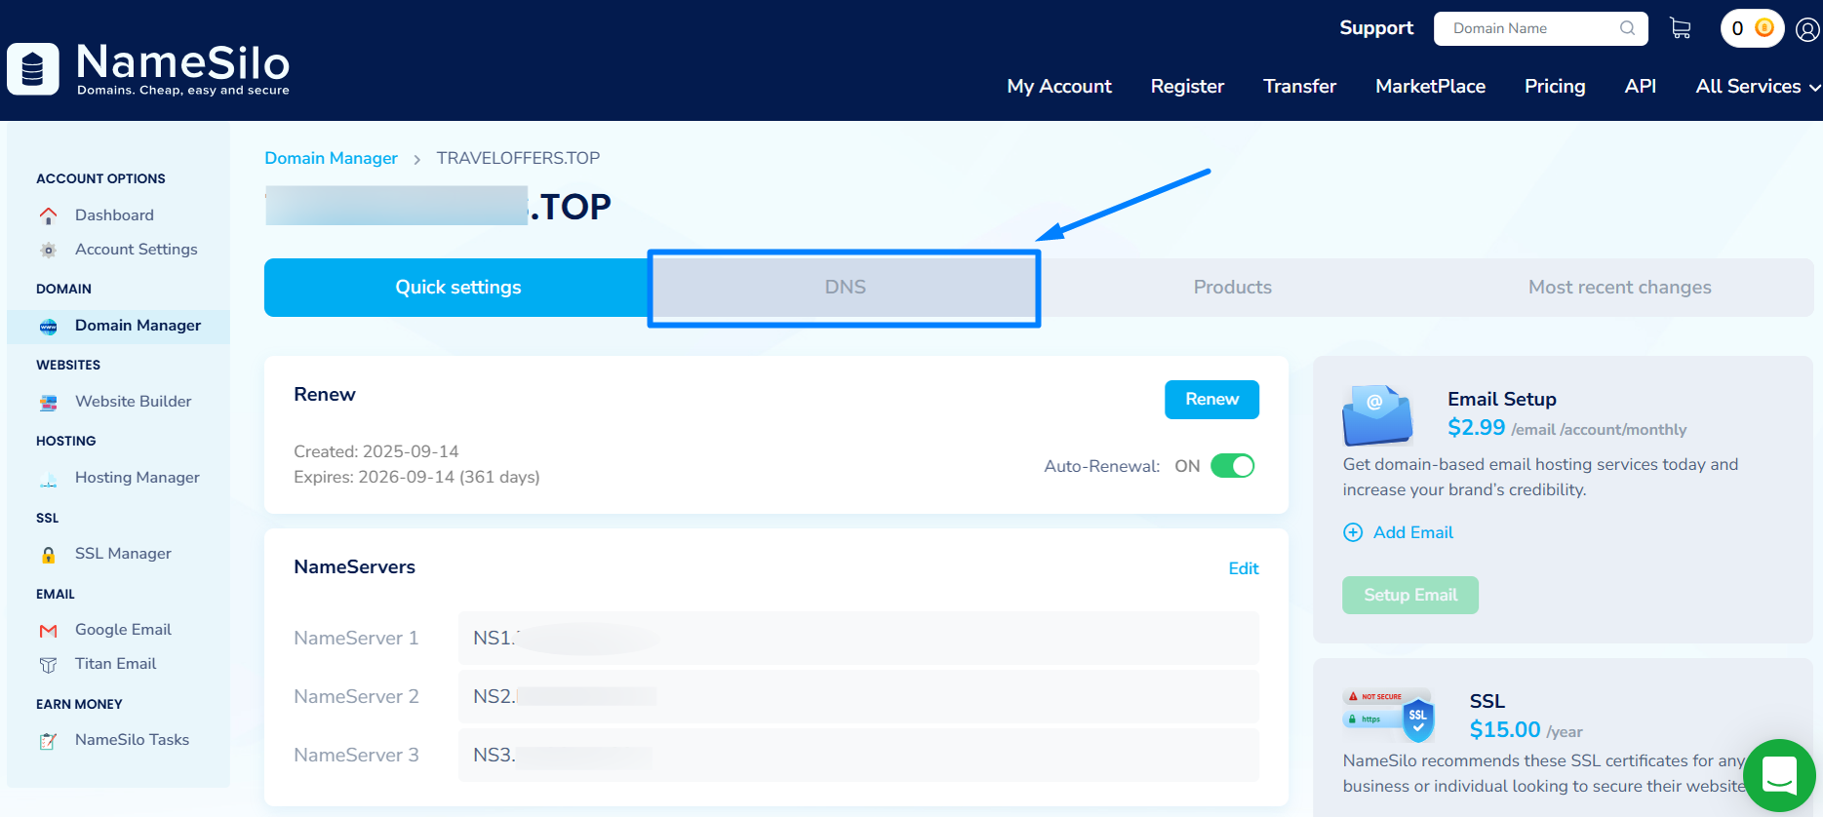Open the shopping cart icon

1680,28
